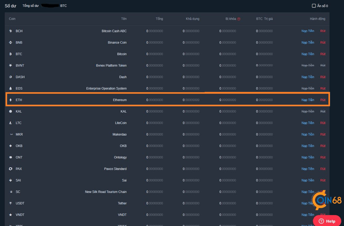Select the Bitcoin Cash ABC name
344x226 pixels.
(114, 31)
